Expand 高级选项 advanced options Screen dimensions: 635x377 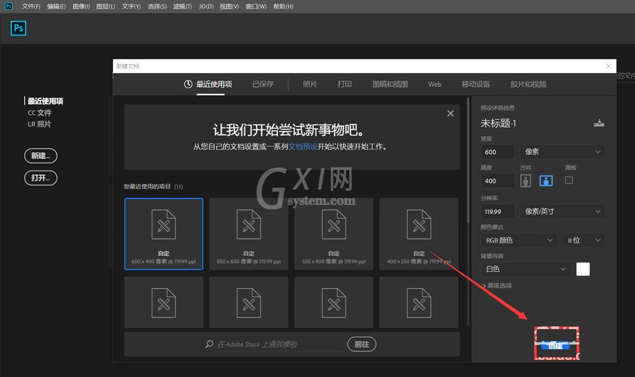pyautogui.click(x=497, y=286)
